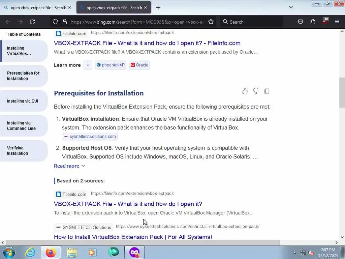This screenshot has width=345, height=259.
Task: Like the answer with thumbs up
Action: pyautogui.click(x=245, y=91)
